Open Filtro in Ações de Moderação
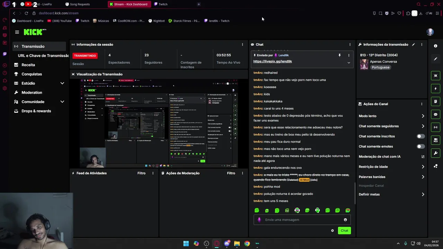 click(x=231, y=173)
